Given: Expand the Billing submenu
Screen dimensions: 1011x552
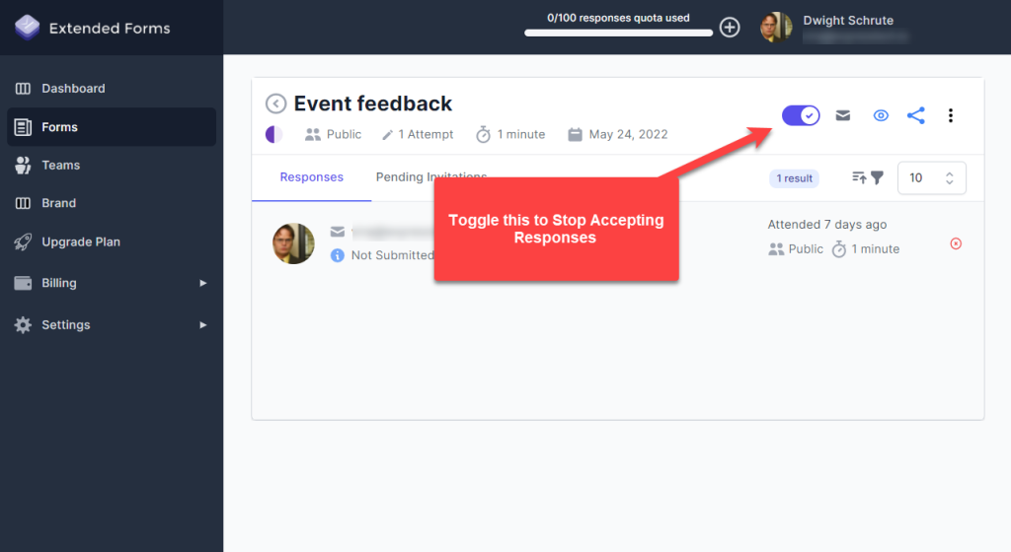Looking at the screenshot, I should tap(111, 283).
